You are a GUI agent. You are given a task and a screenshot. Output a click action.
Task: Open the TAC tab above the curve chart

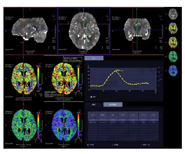94,58
